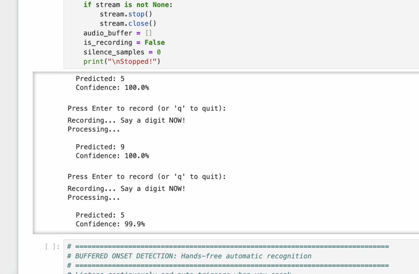Image resolution: width=419 pixels, height=274 pixels.
Task: Click the empty "[ ]:" cell prompt
Action: pos(52,247)
